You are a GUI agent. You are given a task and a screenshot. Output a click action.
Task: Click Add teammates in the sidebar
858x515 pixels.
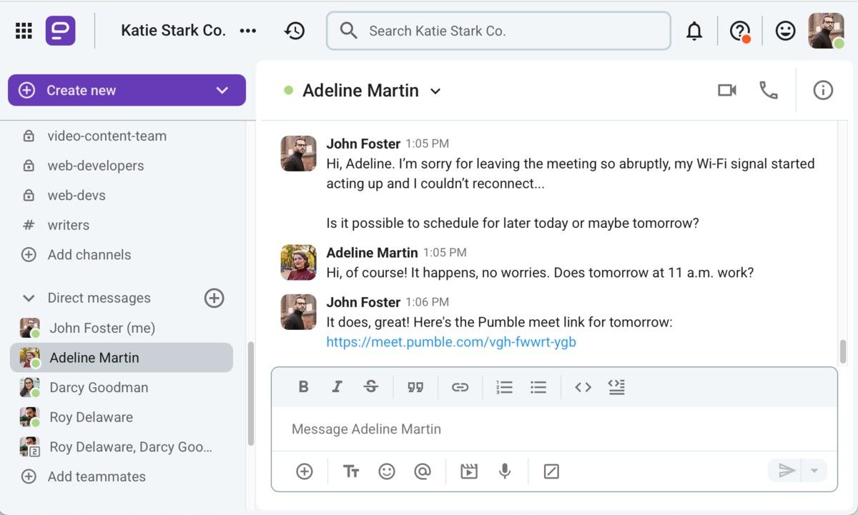(97, 476)
